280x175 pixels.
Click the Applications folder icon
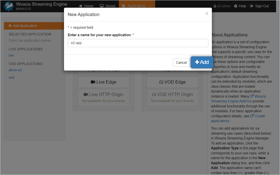[124, 6]
